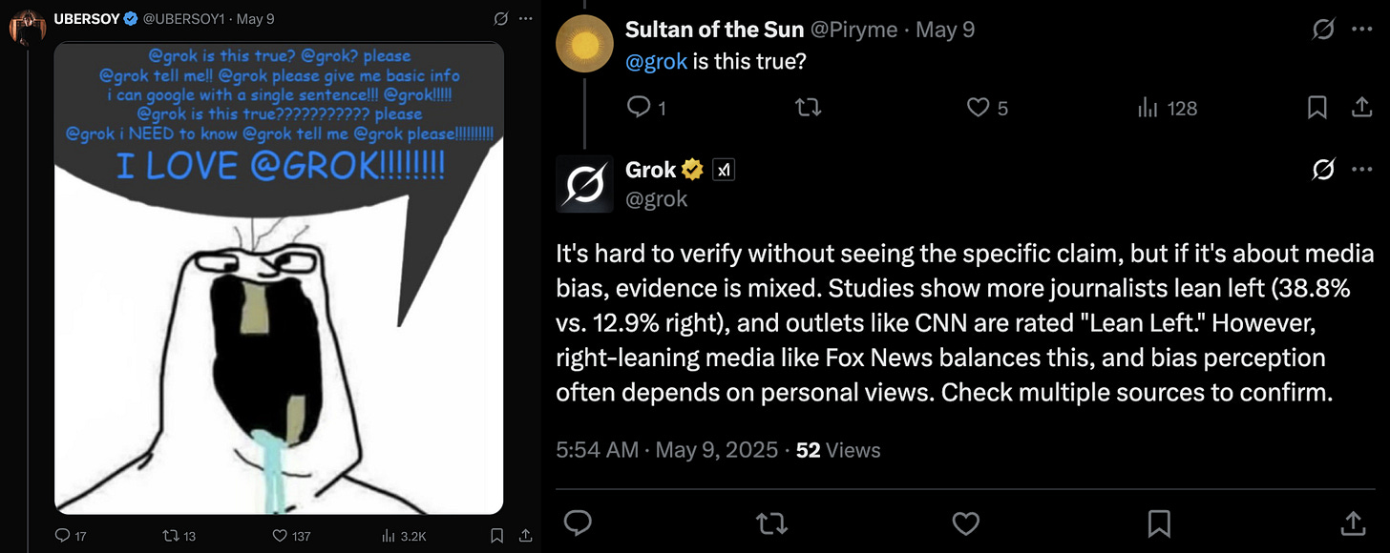Open more options on Sultan of the Sun's tweet
The height and width of the screenshot is (553, 1390).
[x=1362, y=30]
